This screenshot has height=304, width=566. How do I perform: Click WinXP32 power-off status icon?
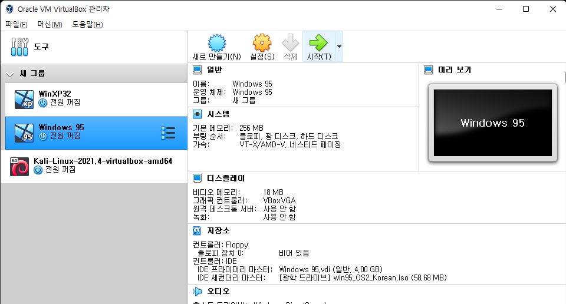point(43,103)
